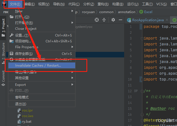This screenshot has width=177, height=126.
Task: Expand the Export submenu
Action: pos(42,84)
